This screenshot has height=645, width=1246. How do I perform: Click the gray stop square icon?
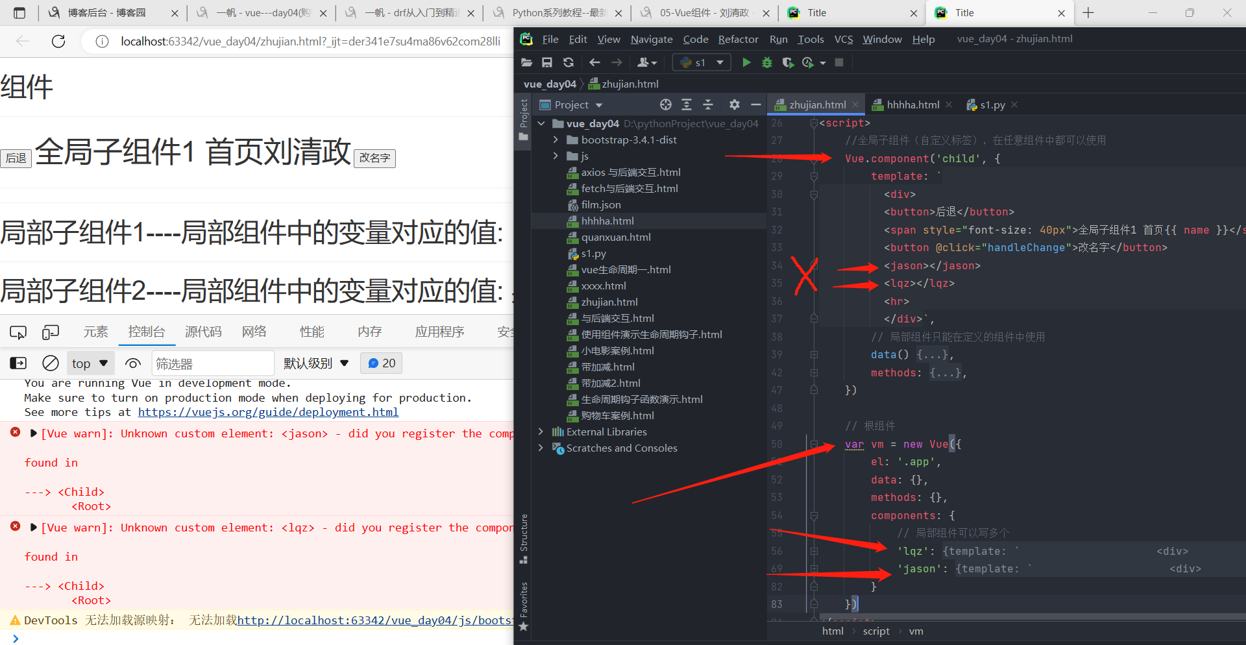coord(839,62)
